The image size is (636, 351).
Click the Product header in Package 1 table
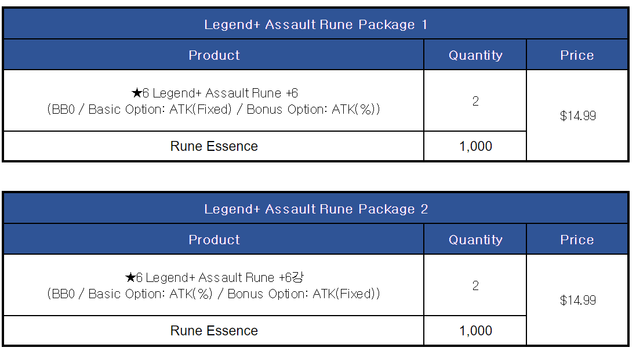(214, 55)
